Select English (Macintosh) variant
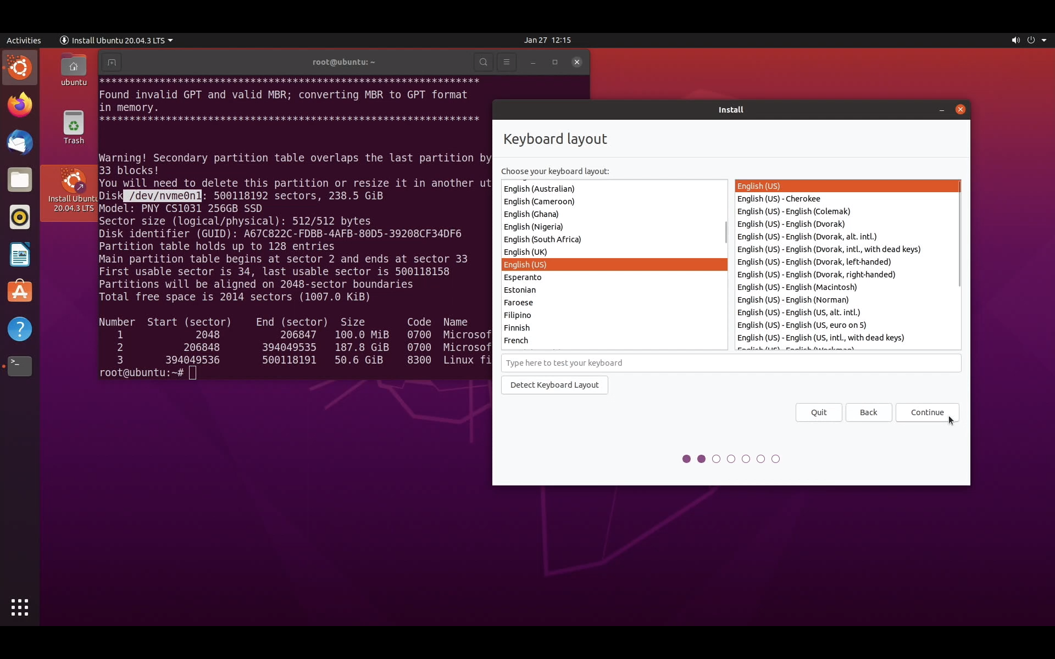 click(x=847, y=287)
